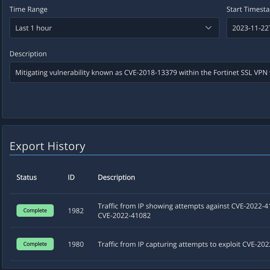The height and width of the screenshot is (270, 270).
Task: Focus the Start Timestamp field showing 2023-11-22
Action: coord(248,28)
